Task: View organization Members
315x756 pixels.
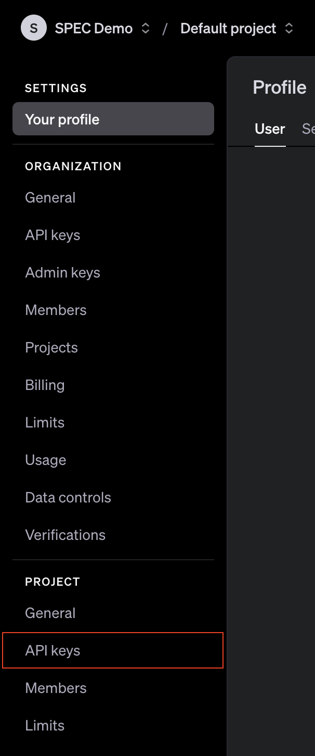Action: pos(56,310)
